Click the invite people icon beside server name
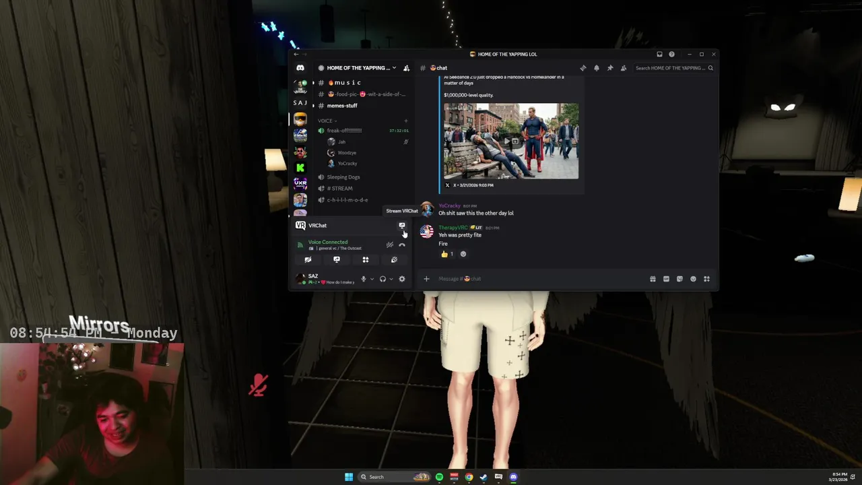This screenshot has height=485, width=862. coord(406,68)
